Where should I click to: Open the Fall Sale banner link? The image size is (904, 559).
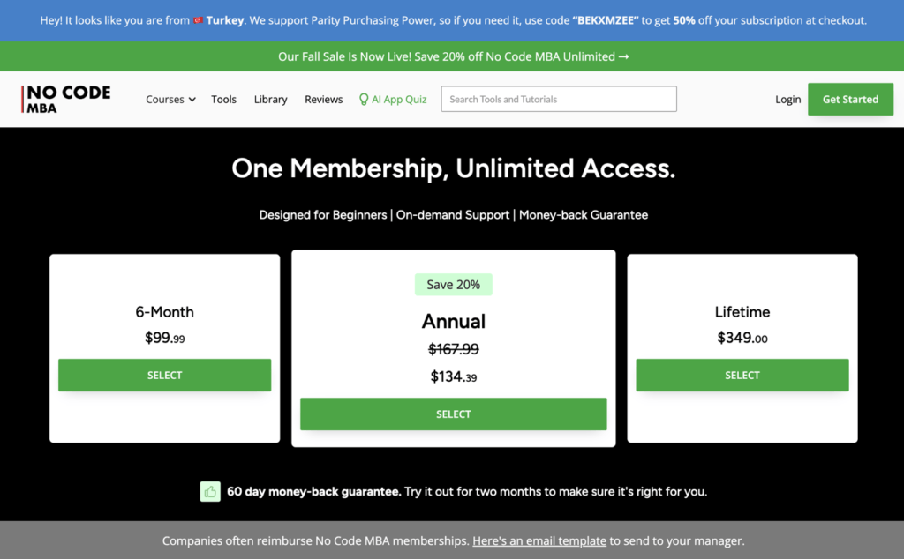[452, 56]
